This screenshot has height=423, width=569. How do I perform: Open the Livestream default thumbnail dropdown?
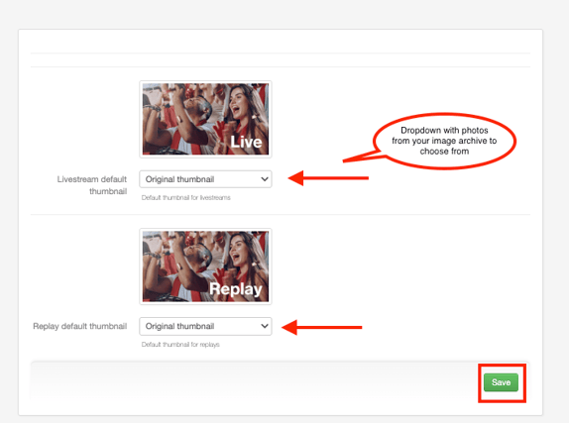click(x=205, y=179)
